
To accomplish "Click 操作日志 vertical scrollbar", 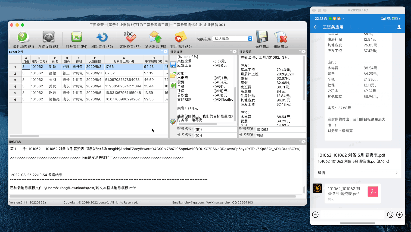I will 304,190.
